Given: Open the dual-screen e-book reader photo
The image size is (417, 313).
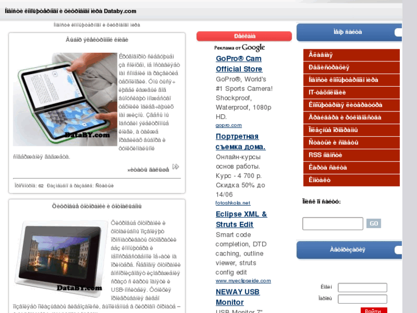Looking at the screenshot, I should tap(65, 99).
